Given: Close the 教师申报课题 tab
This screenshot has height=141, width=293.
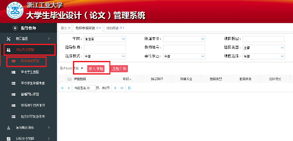Looking at the screenshot, I should coord(100,28).
